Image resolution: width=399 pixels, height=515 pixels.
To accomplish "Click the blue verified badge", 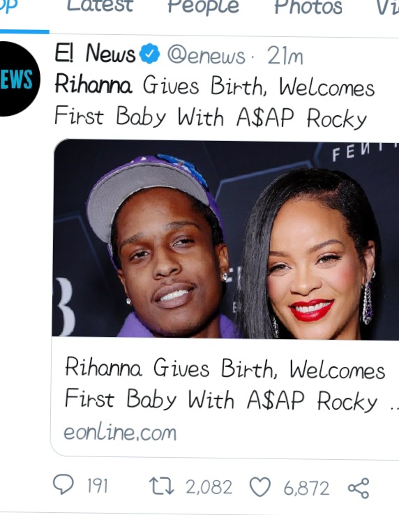I will point(149,53).
